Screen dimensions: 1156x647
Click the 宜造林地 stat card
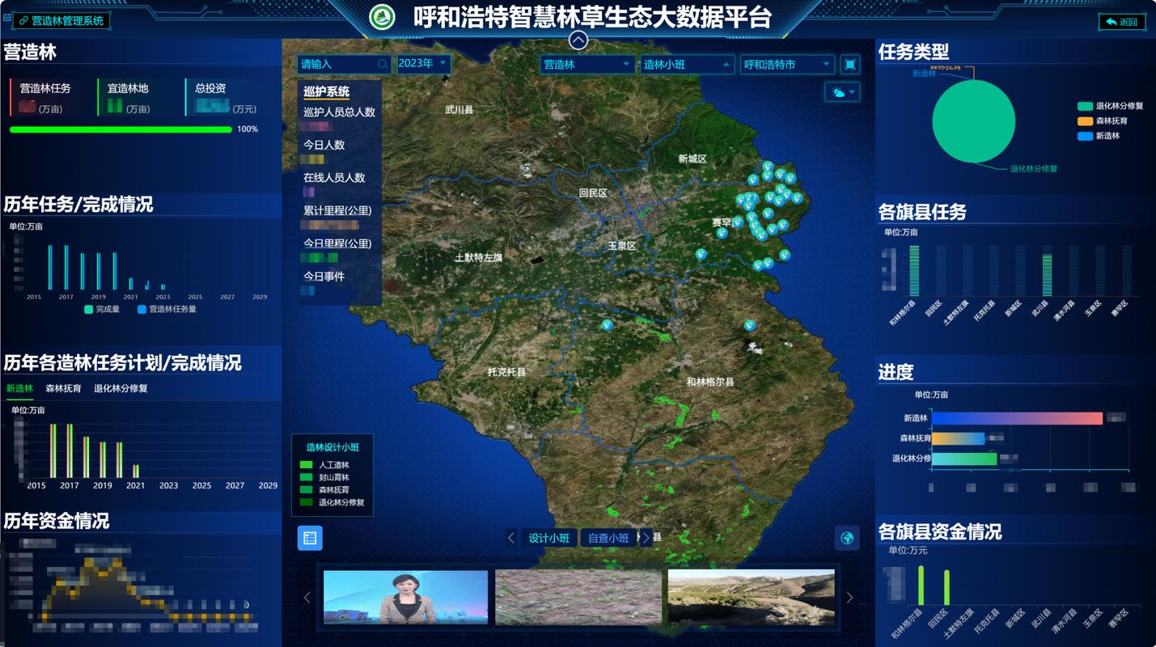pyautogui.click(x=134, y=97)
